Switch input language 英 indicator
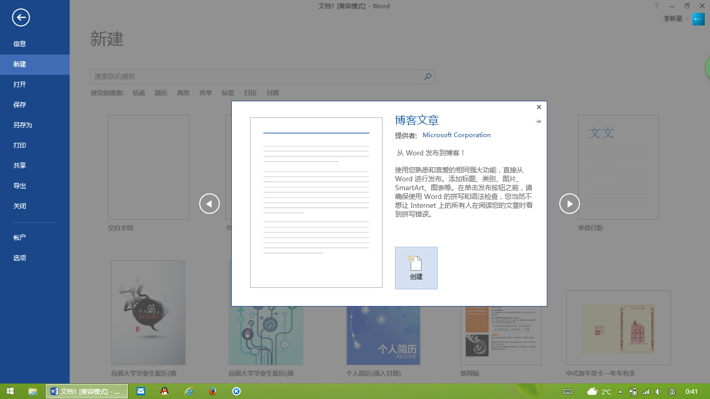This screenshot has height=399, width=710. tap(672, 392)
